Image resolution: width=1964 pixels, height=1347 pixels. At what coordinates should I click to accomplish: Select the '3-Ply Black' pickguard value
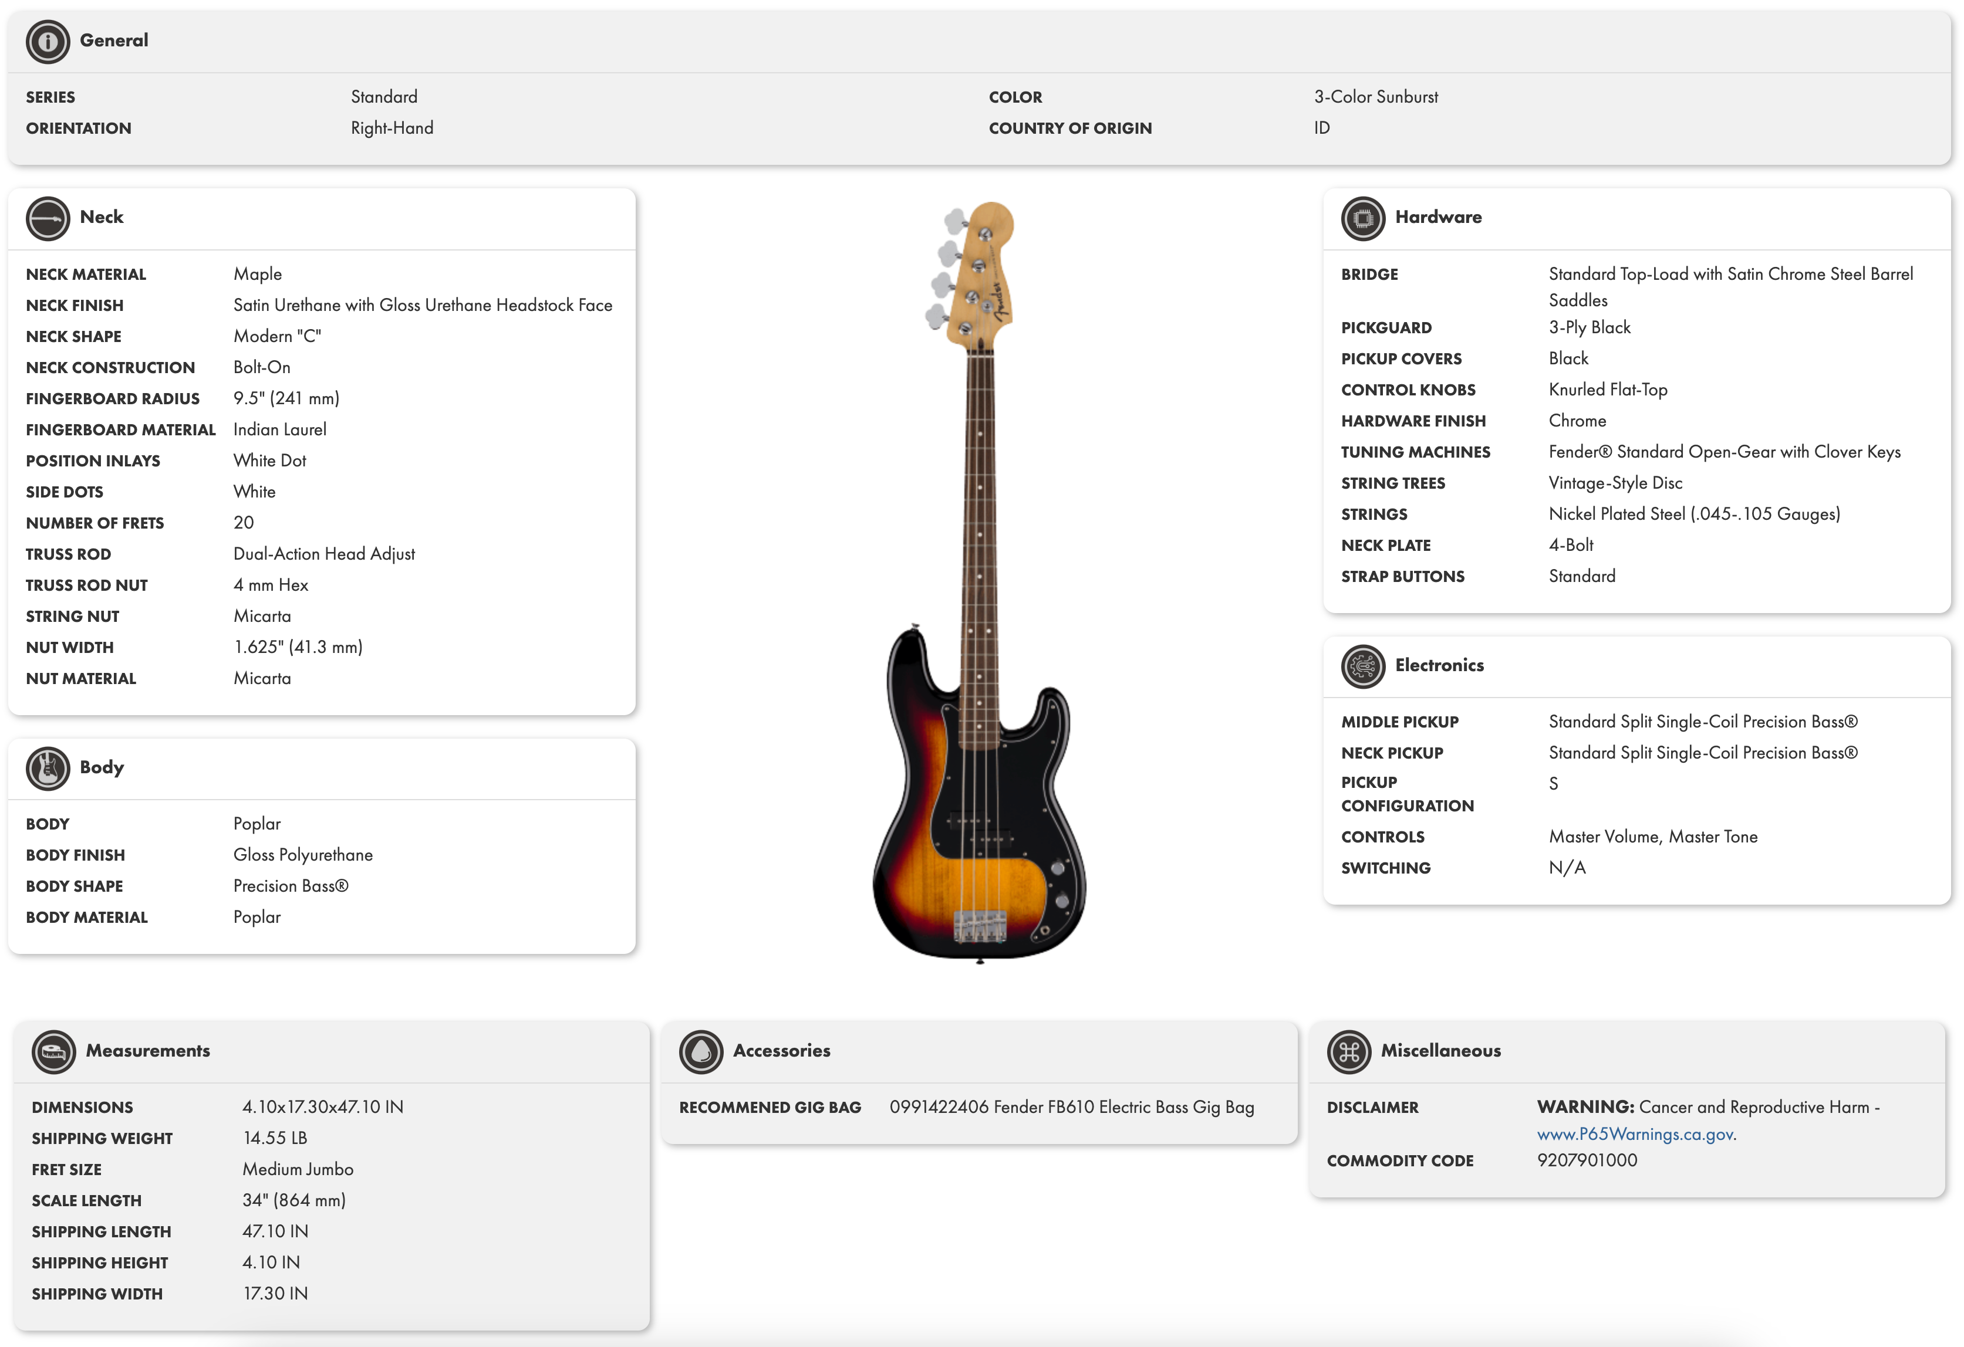1589,327
